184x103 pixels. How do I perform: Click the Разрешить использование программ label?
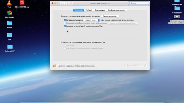(x=83, y=42)
